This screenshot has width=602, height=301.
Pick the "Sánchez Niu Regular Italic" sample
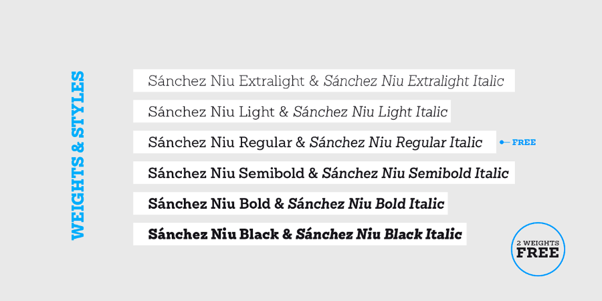395,142
